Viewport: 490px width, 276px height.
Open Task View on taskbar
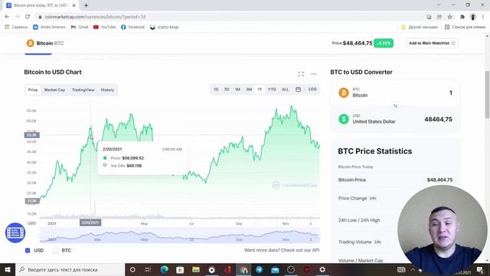[x=148, y=269]
